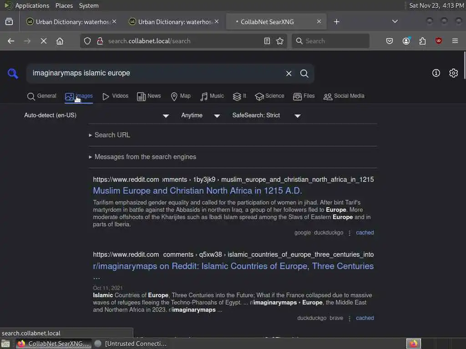This screenshot has width=466, height=349.
Task: Focus the imaginarymaps islamic europe search field
Action: point(156,73)
